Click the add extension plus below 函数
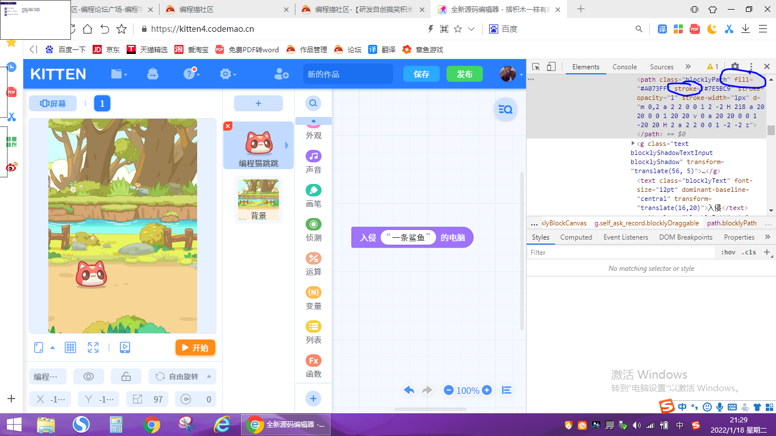 313,399
